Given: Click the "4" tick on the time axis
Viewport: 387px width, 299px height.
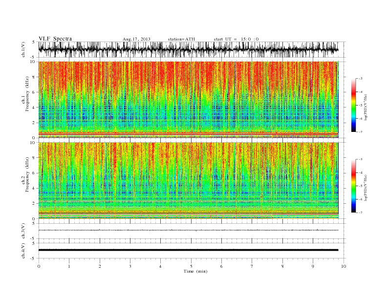Looking at the screenshot, I should point(161,266).
